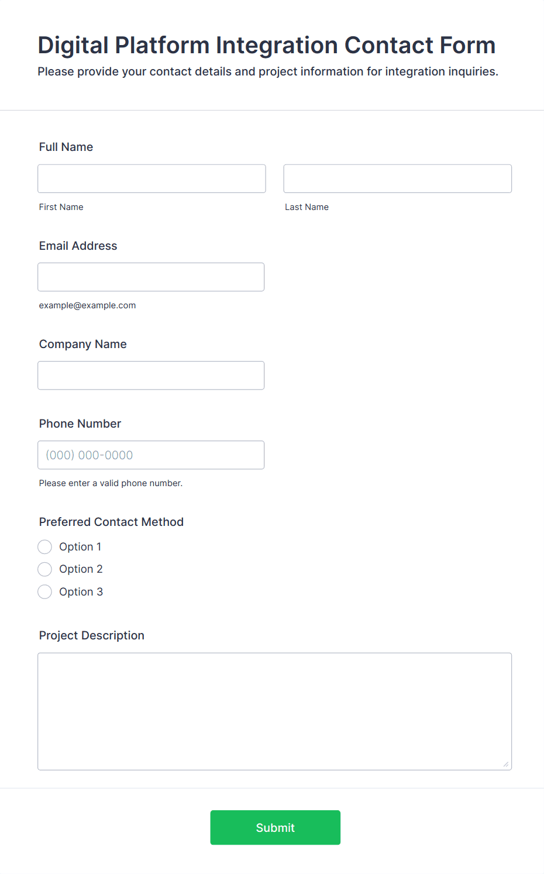Click the Company Name label text
This screenshot has width=544, height=874.
(83, 344)
